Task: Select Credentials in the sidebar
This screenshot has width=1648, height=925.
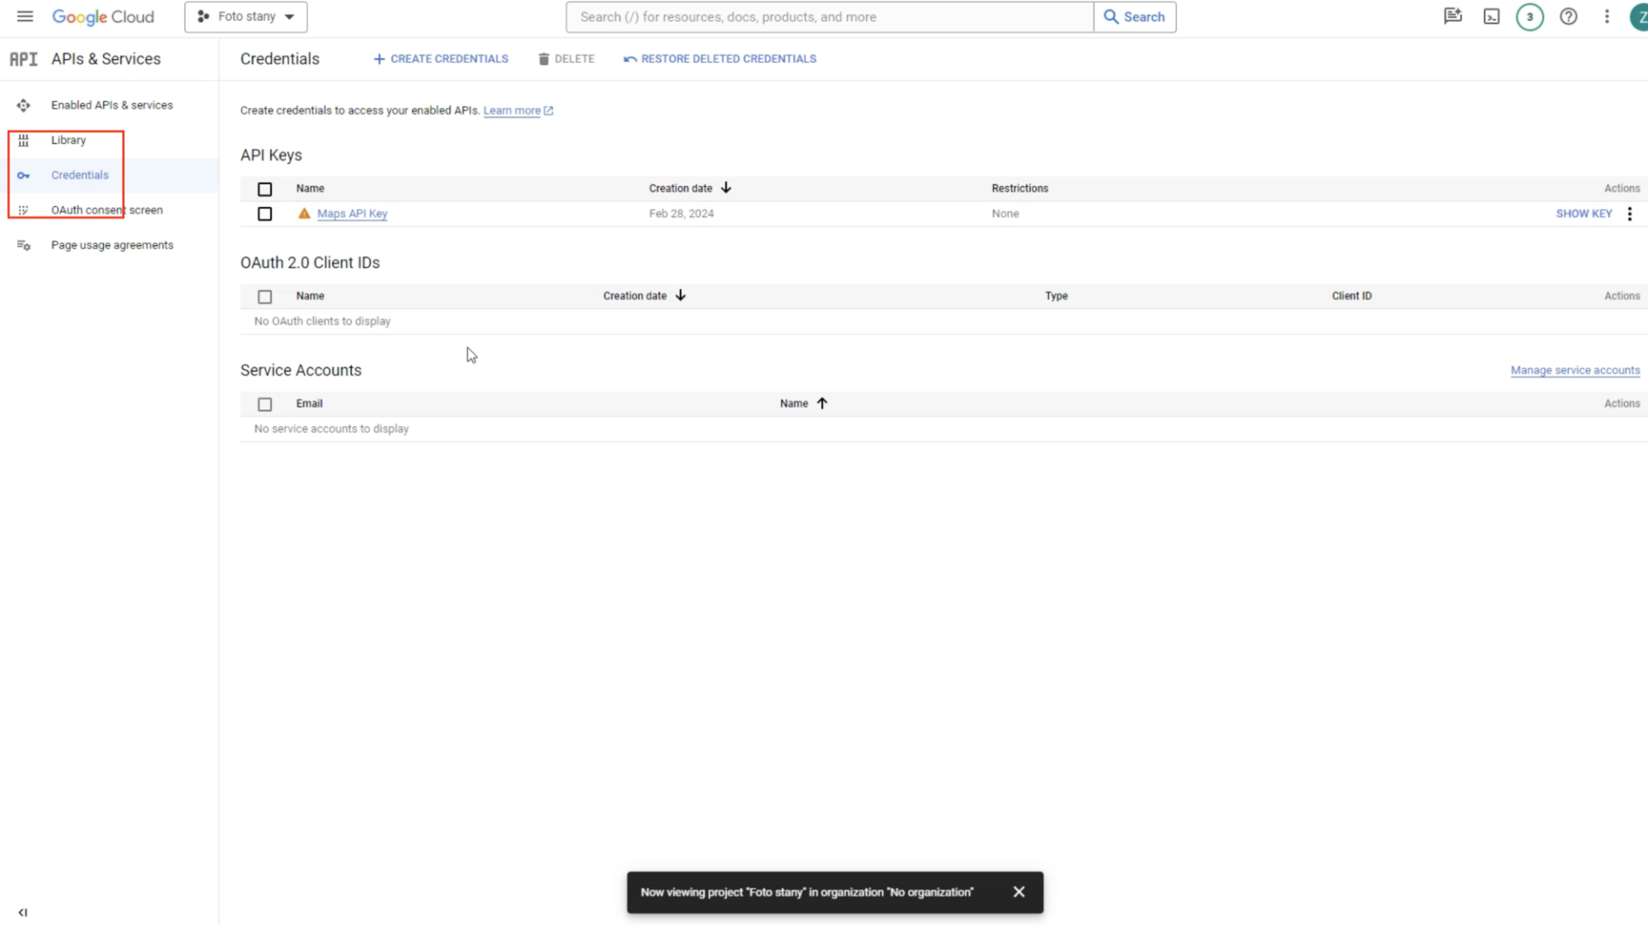Action: (80, 175)
